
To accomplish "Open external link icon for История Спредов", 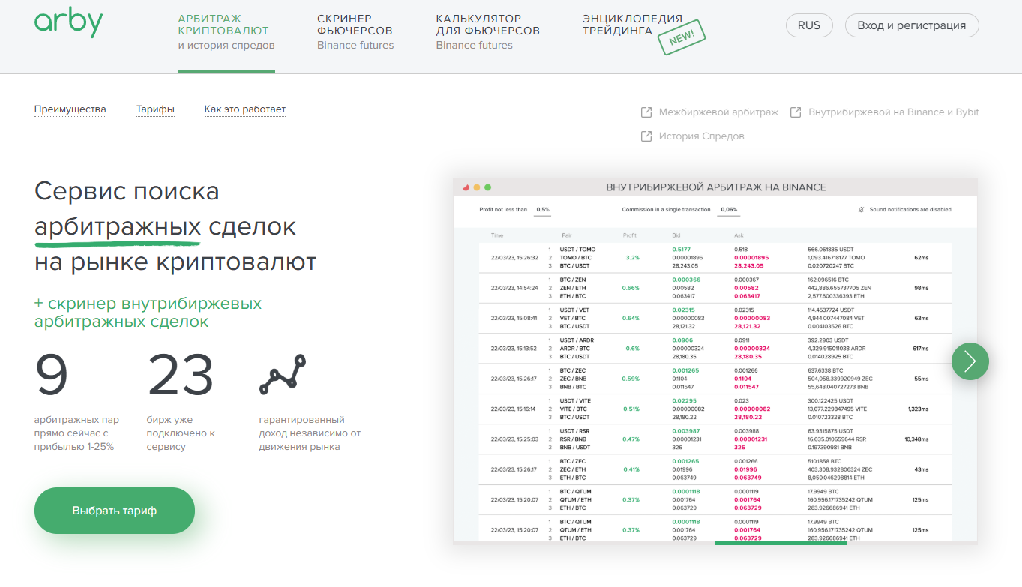I will click(x=646, y=136).
